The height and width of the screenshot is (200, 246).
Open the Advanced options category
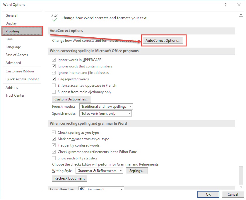13,63
